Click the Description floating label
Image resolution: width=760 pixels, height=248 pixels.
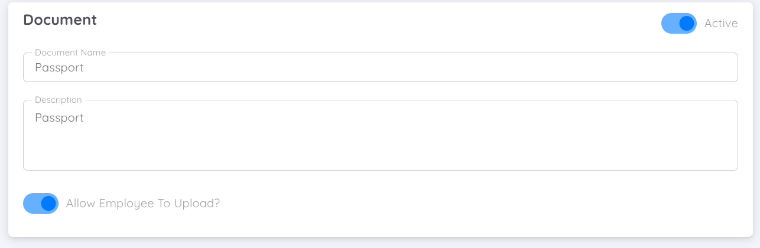59,100
